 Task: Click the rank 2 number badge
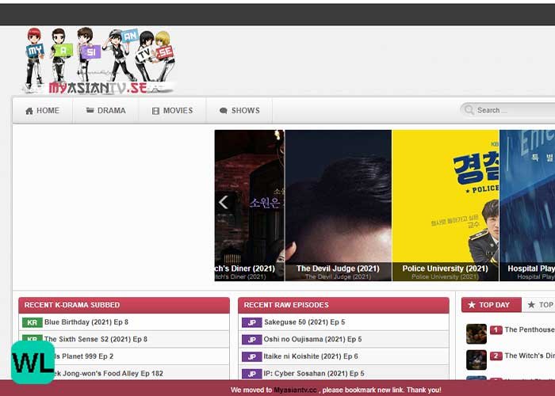496,356
